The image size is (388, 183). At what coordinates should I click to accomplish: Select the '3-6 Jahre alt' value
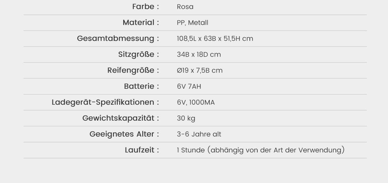199,134
